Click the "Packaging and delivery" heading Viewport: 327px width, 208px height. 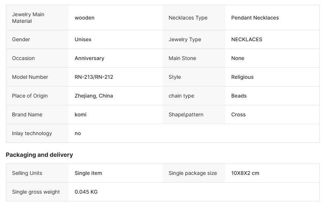tap(40, 155)
